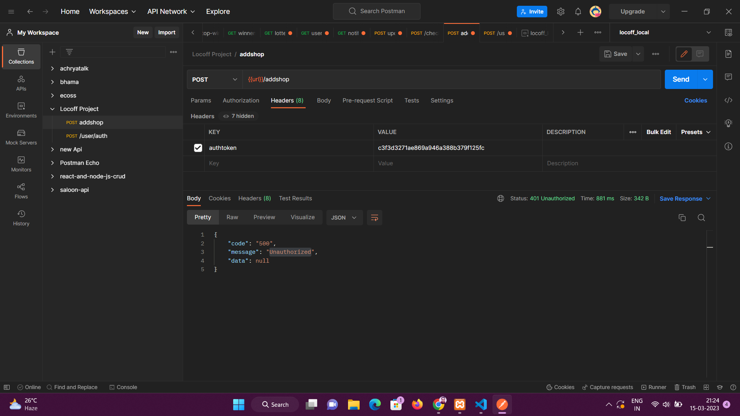Copy the response body

682,218
